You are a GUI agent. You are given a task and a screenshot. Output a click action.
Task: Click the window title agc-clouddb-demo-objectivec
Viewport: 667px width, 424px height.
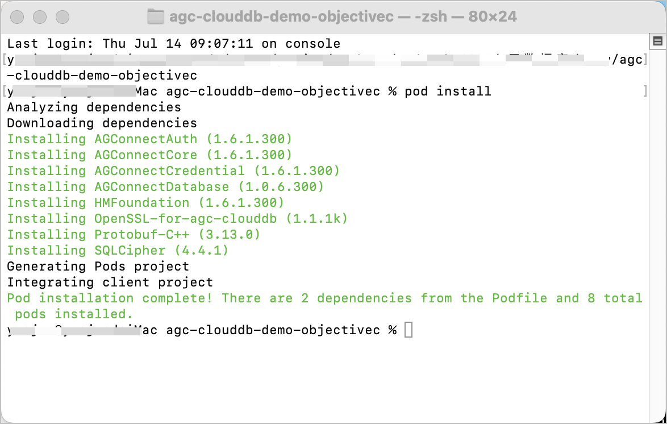click(282, 16)
